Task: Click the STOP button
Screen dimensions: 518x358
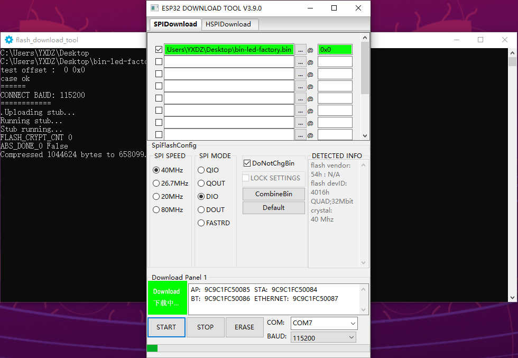Action: (206, 327)
